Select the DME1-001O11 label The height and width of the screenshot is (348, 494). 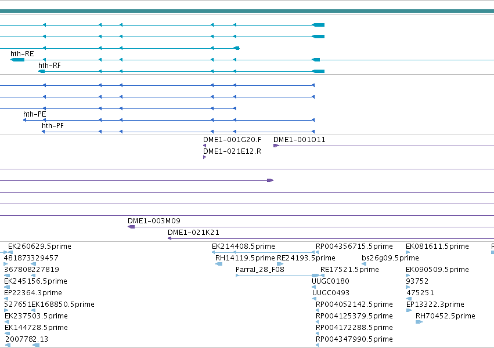point(300,140)
